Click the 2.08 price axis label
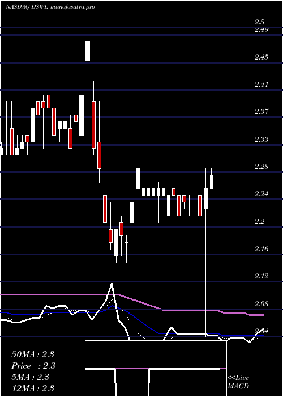 click(261, 303)
